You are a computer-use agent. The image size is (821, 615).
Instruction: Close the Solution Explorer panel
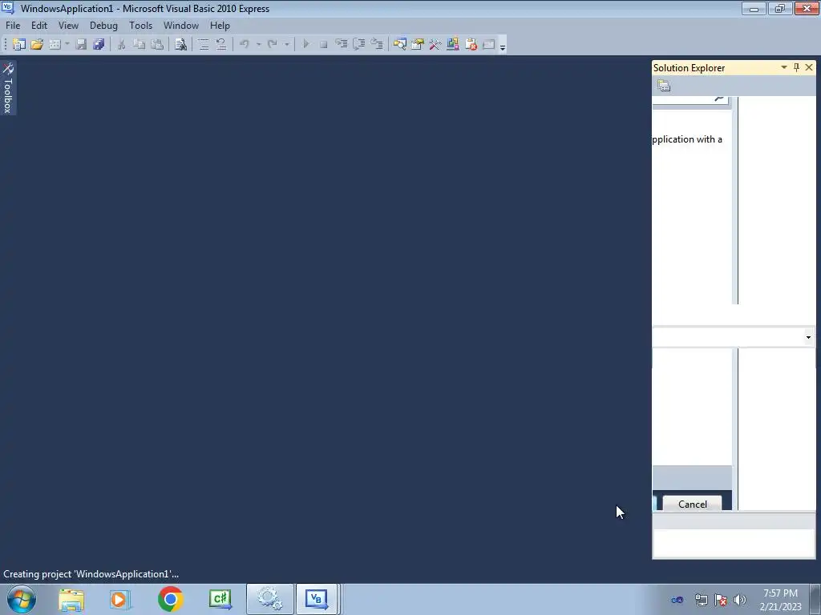(x=809, y=67)
